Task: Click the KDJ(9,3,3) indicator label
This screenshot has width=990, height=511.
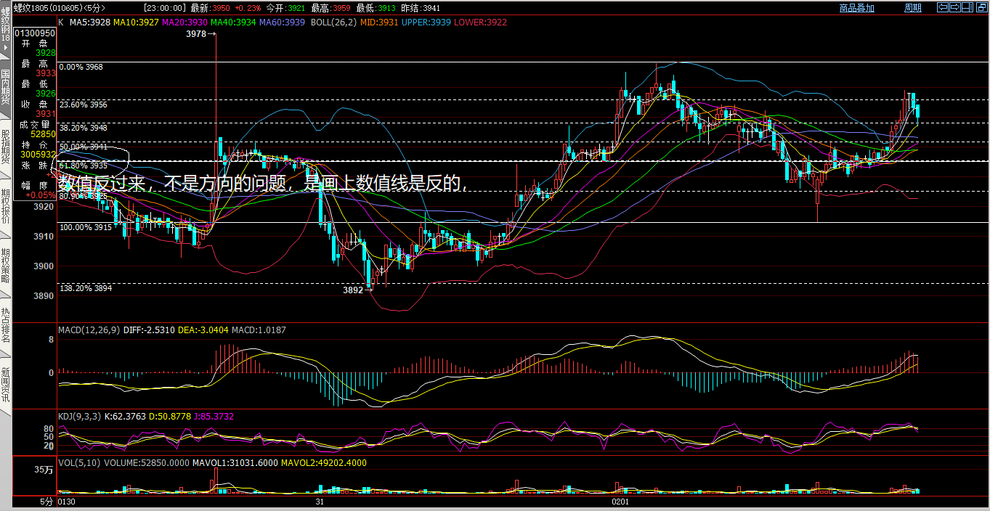Action: [x=79, y=417]
